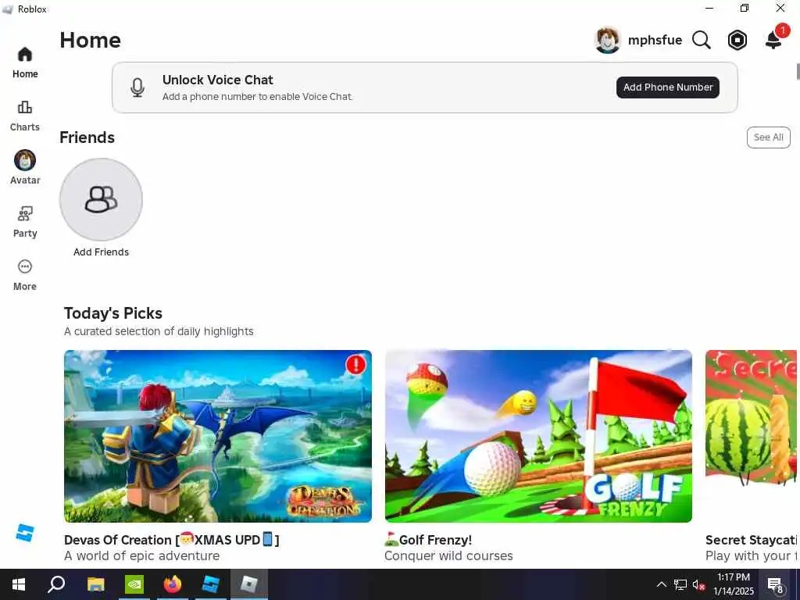
Task: Click Devas Of Creation title text
Action: pyautogui.click(x=172, y=540)
